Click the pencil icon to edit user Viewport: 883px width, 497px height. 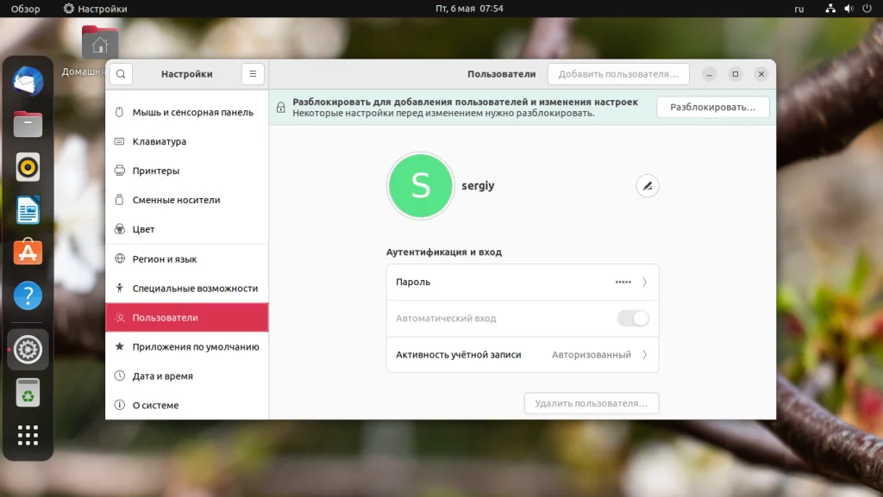648,185
